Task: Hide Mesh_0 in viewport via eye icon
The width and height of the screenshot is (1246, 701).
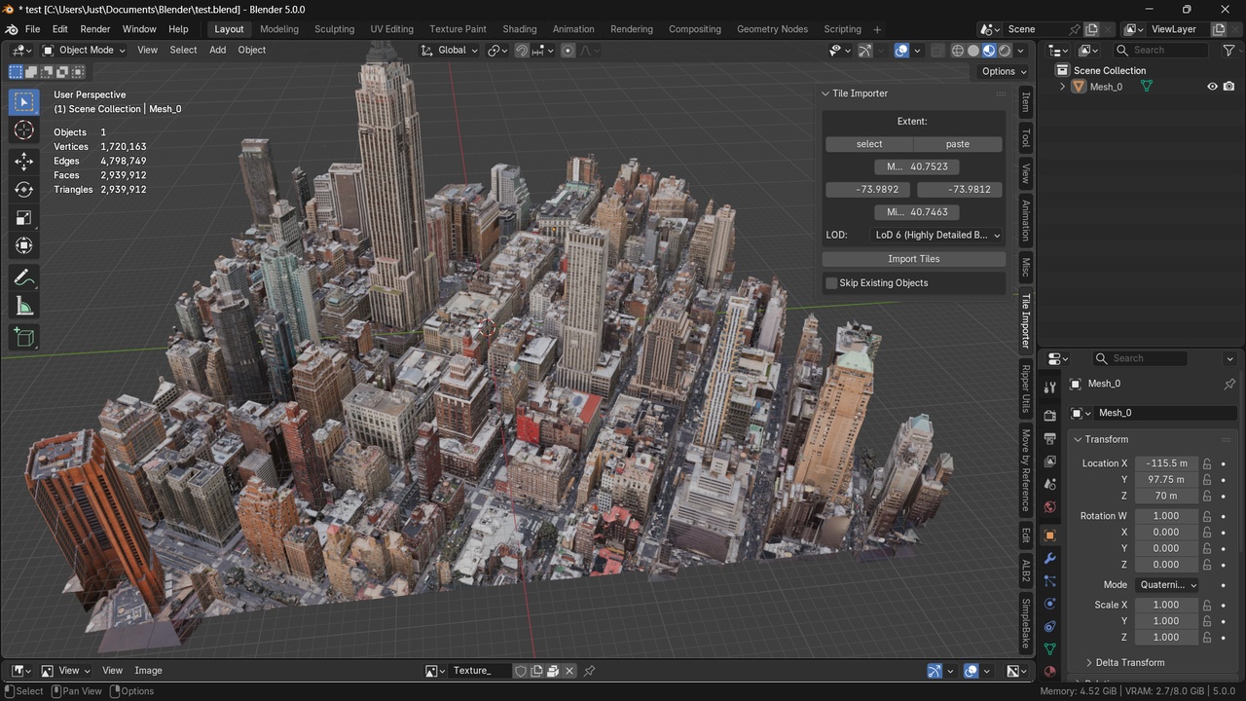Action: point(1212,87)
